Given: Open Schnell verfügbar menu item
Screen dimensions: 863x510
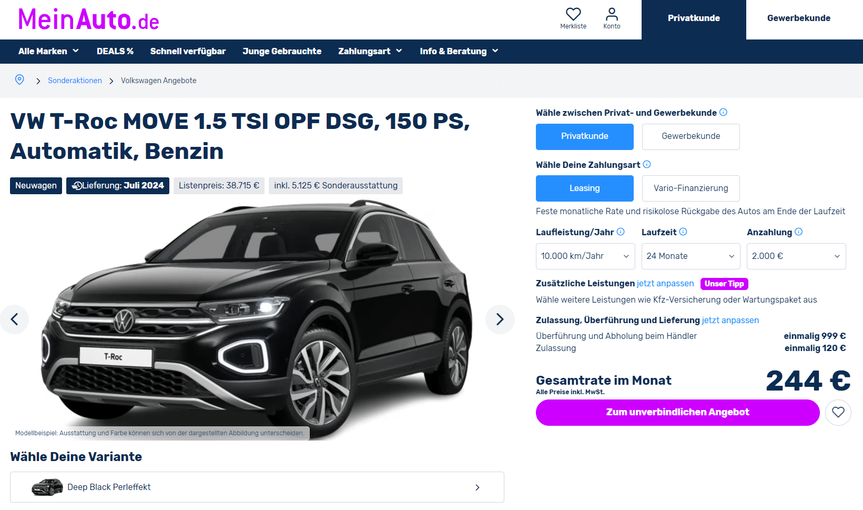Looking at the screenshot, I should pyautogui.click(x=188, y=51).
